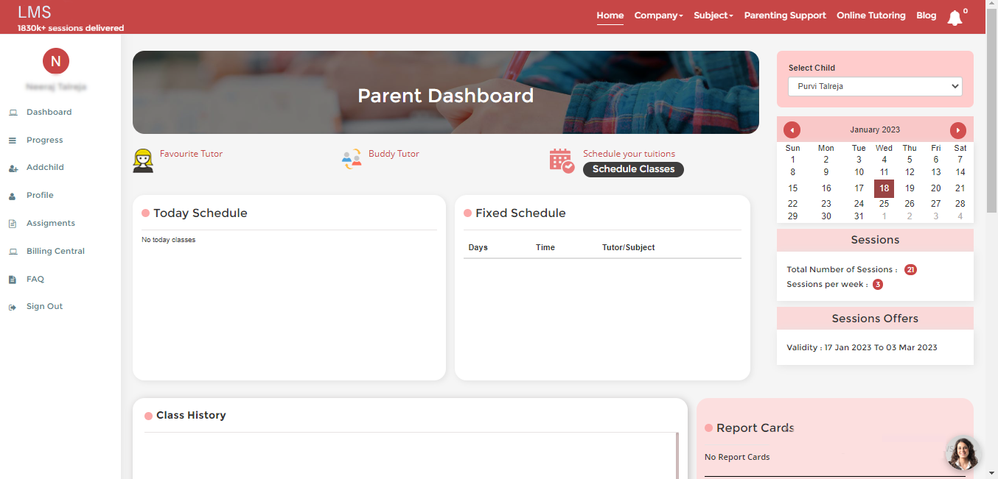Open the Blog menu item
This screenshot has width=998, height=479.
click(x=926, y=15)
